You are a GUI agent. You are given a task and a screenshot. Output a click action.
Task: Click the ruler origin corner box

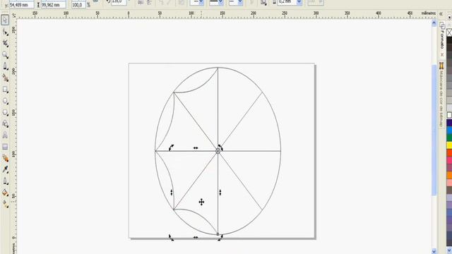13,16
